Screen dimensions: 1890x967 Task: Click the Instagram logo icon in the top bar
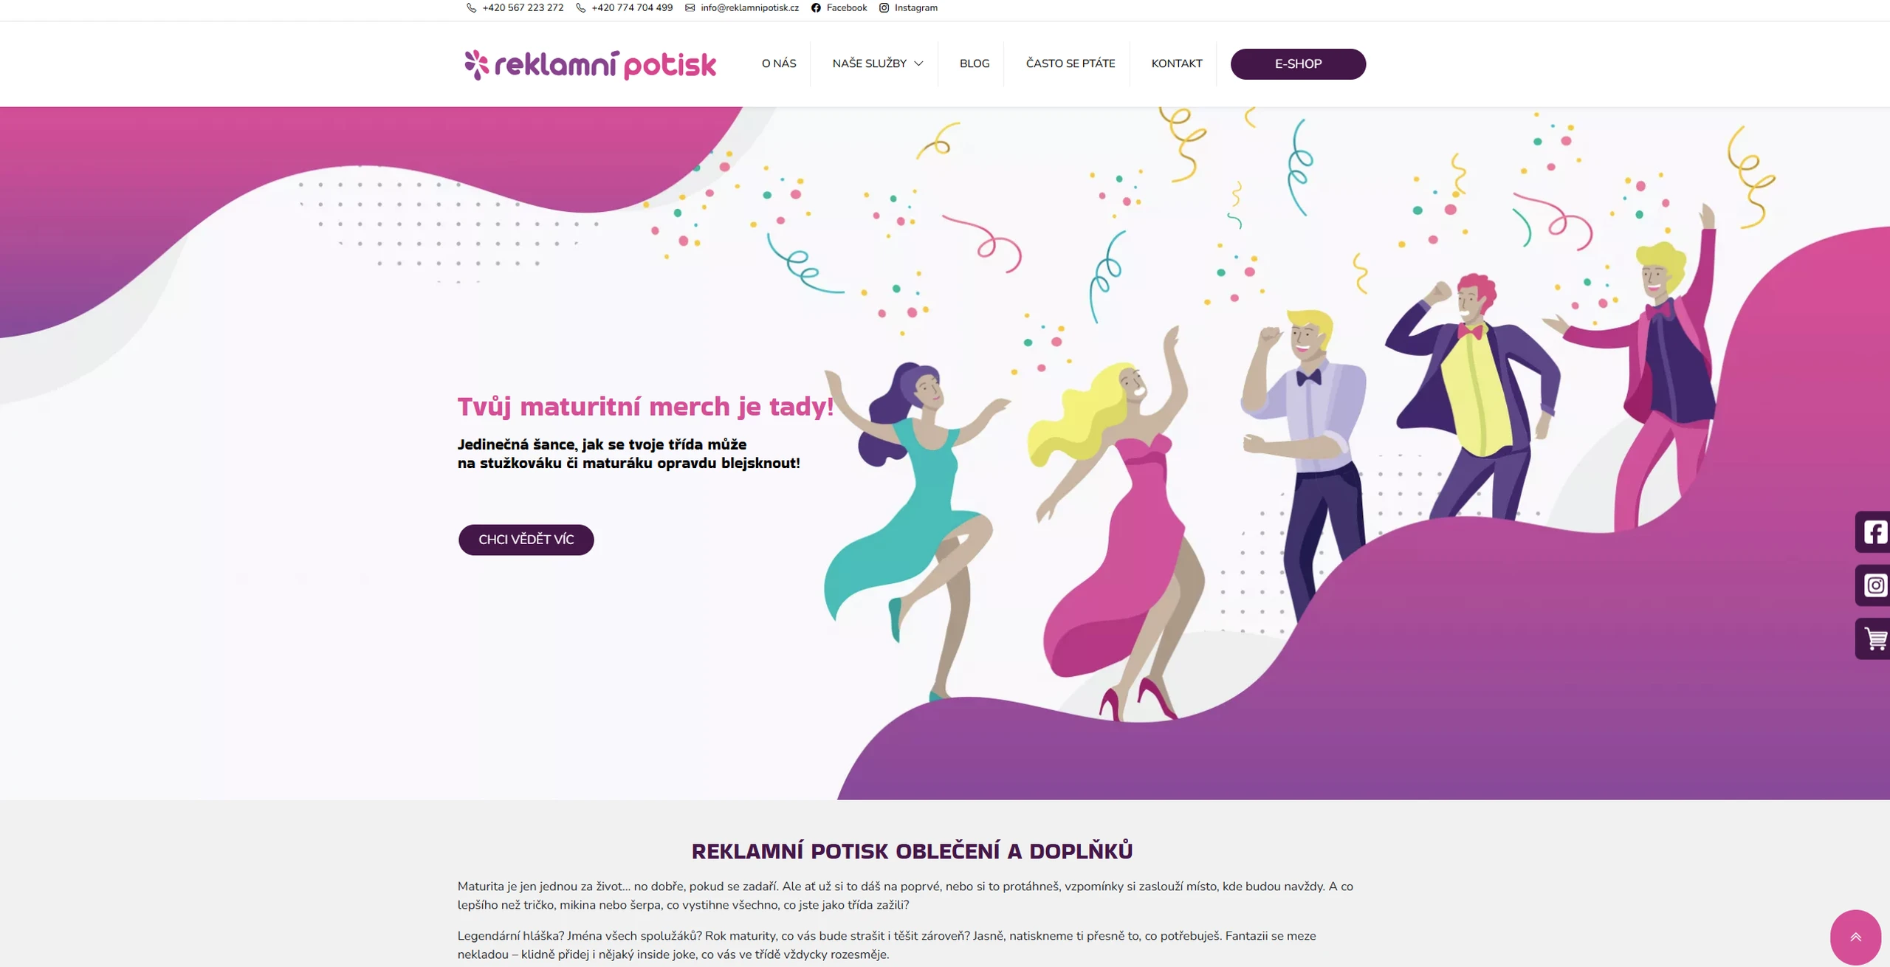(x=884, y=8)
